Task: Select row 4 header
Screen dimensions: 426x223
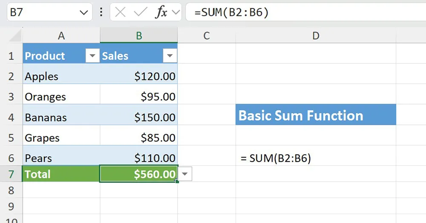Action: [x=11, y=117]
